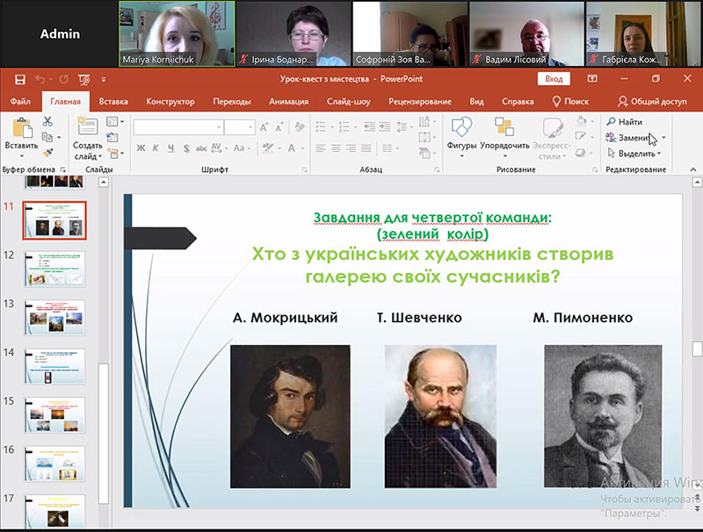Copy selection with the copy icon

[47, 137]
